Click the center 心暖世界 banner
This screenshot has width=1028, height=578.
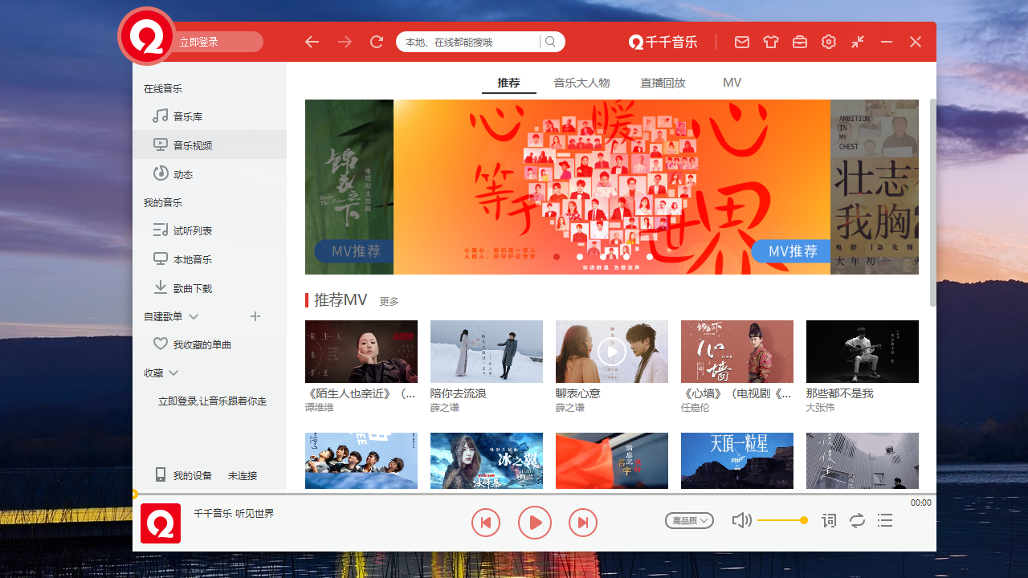click(x=612, y=187)
